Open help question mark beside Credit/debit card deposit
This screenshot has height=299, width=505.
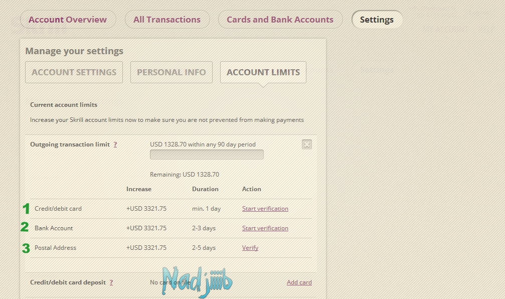tap(111, 282)
